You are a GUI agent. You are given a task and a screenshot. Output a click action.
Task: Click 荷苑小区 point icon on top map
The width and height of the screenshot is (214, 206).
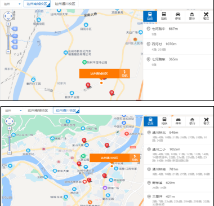[86, 25]
